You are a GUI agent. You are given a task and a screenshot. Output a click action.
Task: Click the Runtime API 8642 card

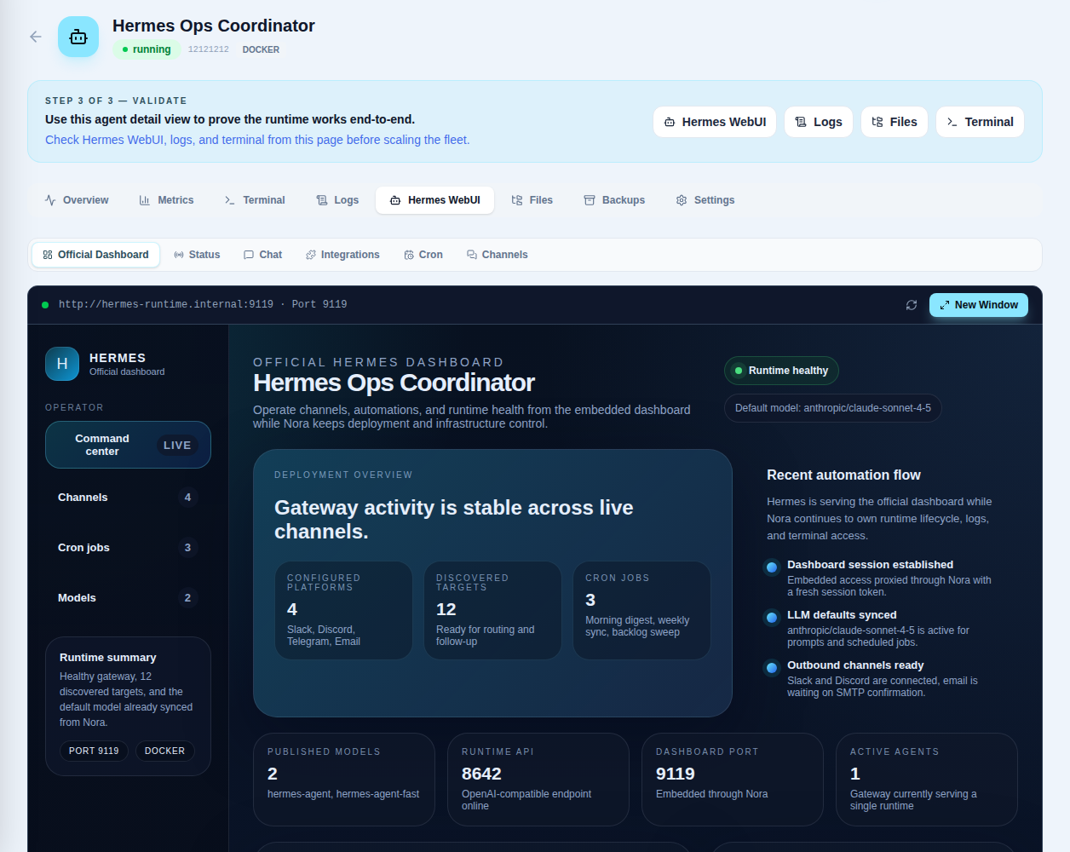point(538,780)
